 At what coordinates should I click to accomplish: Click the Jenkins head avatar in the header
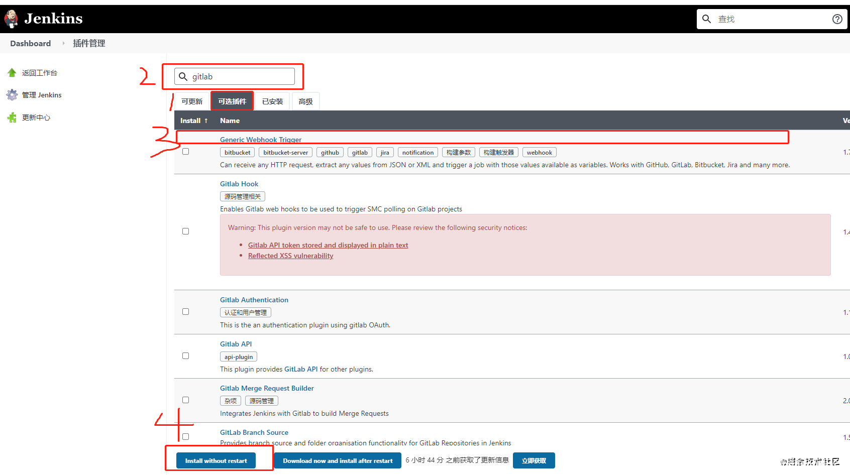(x=11, y=18)
